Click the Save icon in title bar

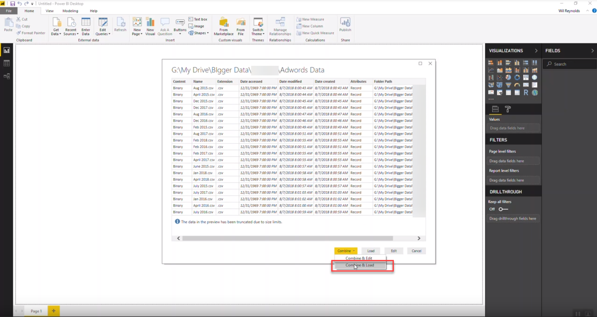coord(13,4)
